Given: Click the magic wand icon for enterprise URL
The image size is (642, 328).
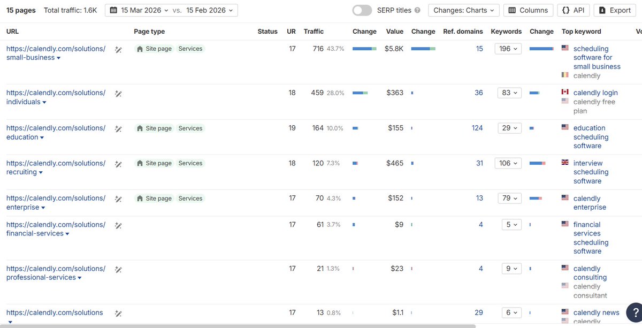Looking at the screenshot, I should (118, 199).
